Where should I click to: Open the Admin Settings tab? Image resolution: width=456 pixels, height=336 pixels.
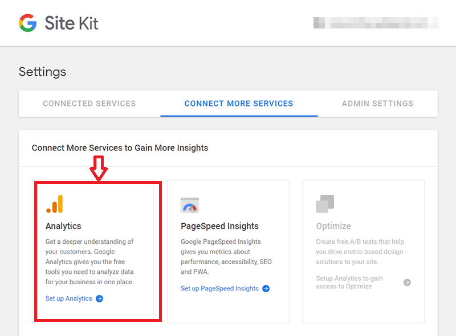tap(377, 104)
